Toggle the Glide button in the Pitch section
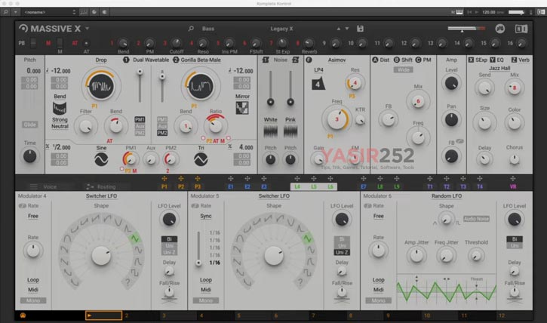Image resolution: width=547 pixels, height=323 pixels. click(x=30, y=125)
